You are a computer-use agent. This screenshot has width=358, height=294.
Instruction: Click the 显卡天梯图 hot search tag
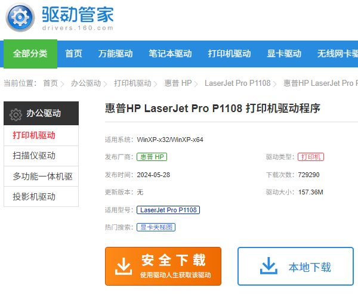[156, 227]
